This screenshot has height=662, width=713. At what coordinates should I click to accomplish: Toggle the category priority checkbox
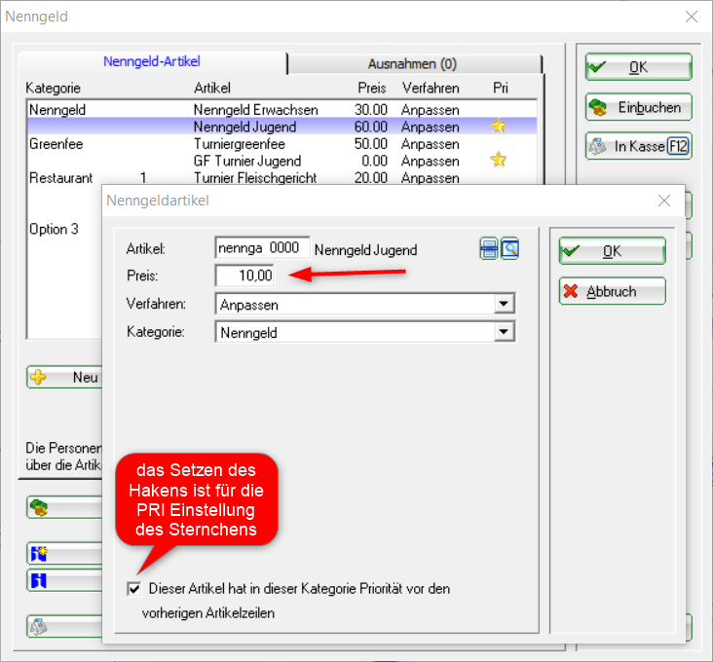133,589
